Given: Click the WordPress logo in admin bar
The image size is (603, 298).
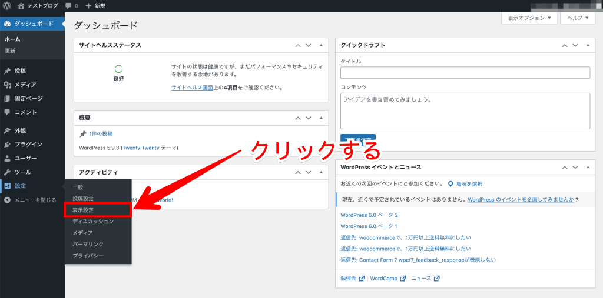Looking at the screenshot, I should pyautogui.click(x=7, y=6).
